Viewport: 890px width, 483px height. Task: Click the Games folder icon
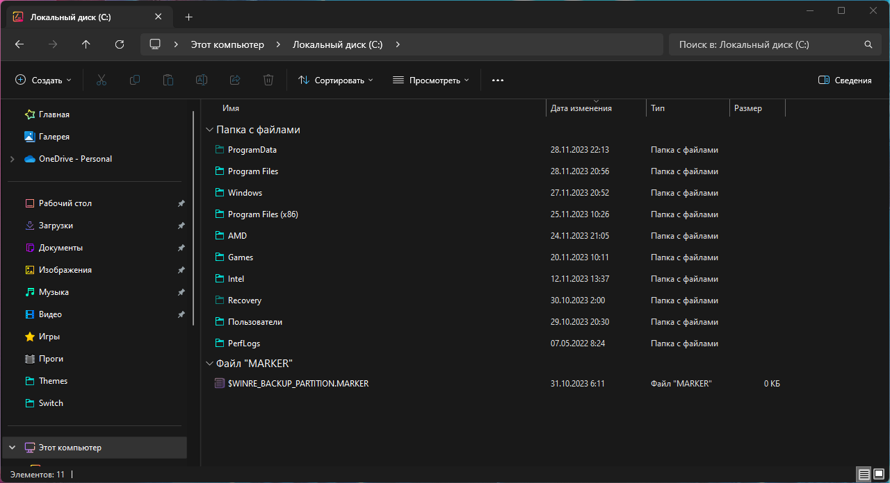tap(220, 257)
